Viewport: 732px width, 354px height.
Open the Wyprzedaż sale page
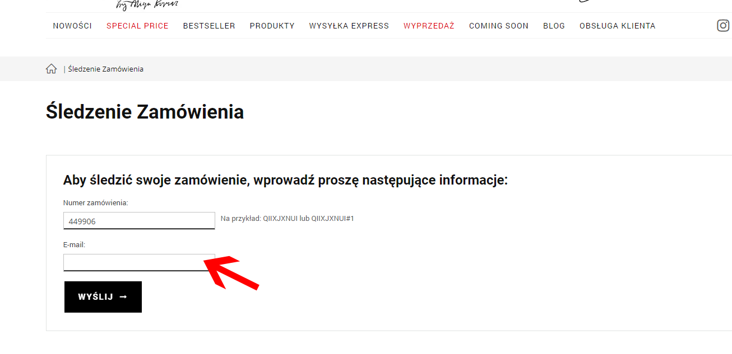click(x=429, y=26)
